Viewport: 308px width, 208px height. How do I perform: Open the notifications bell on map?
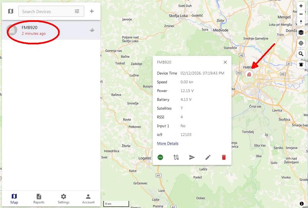301,64
